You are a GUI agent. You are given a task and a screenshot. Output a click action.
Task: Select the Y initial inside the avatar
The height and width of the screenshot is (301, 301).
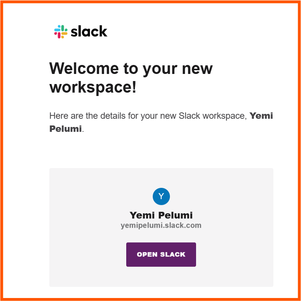tap(161, 196)
